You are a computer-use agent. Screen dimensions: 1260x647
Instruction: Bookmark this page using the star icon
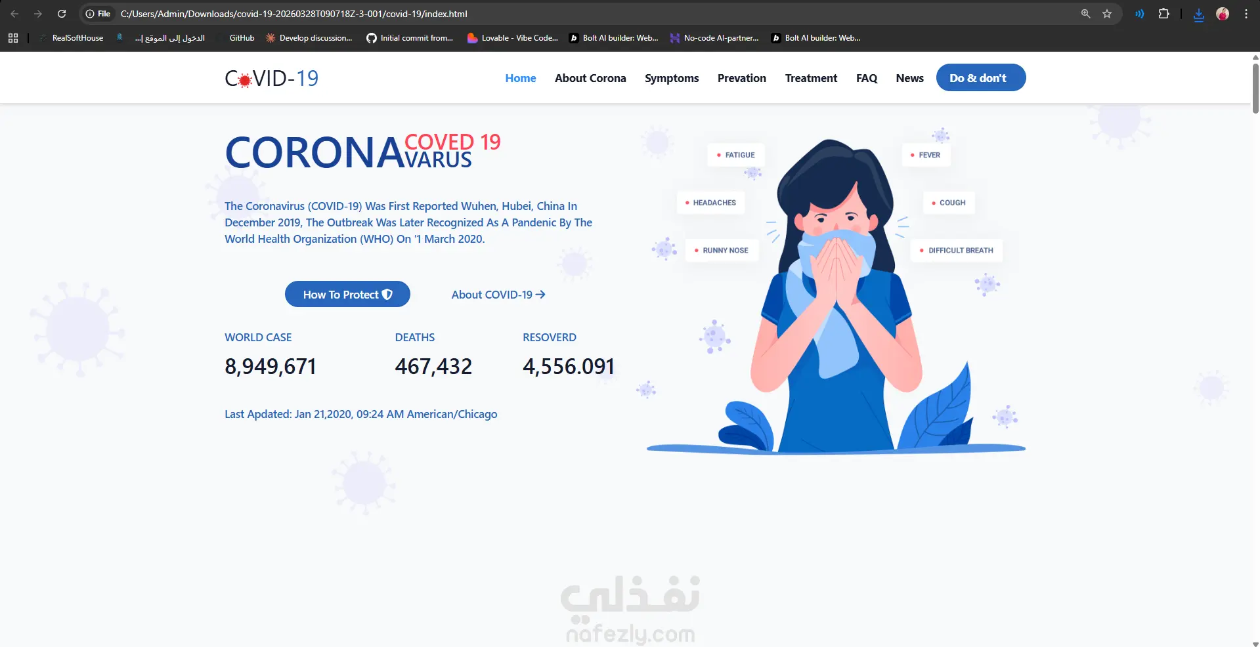[1107, 14]
